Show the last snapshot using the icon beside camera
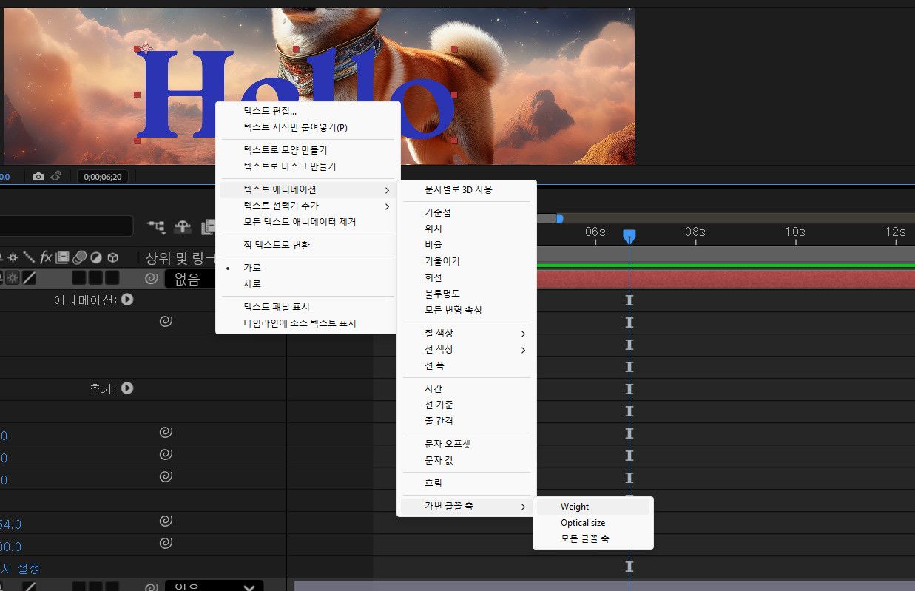This screenshot has height=591, width=915. [56, 176]
